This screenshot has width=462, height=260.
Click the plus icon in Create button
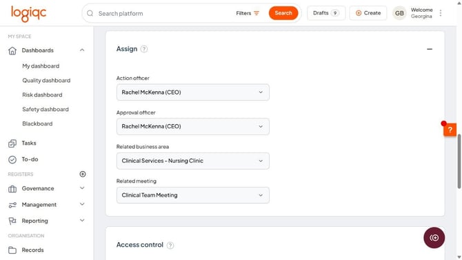(x=359, y=13)
